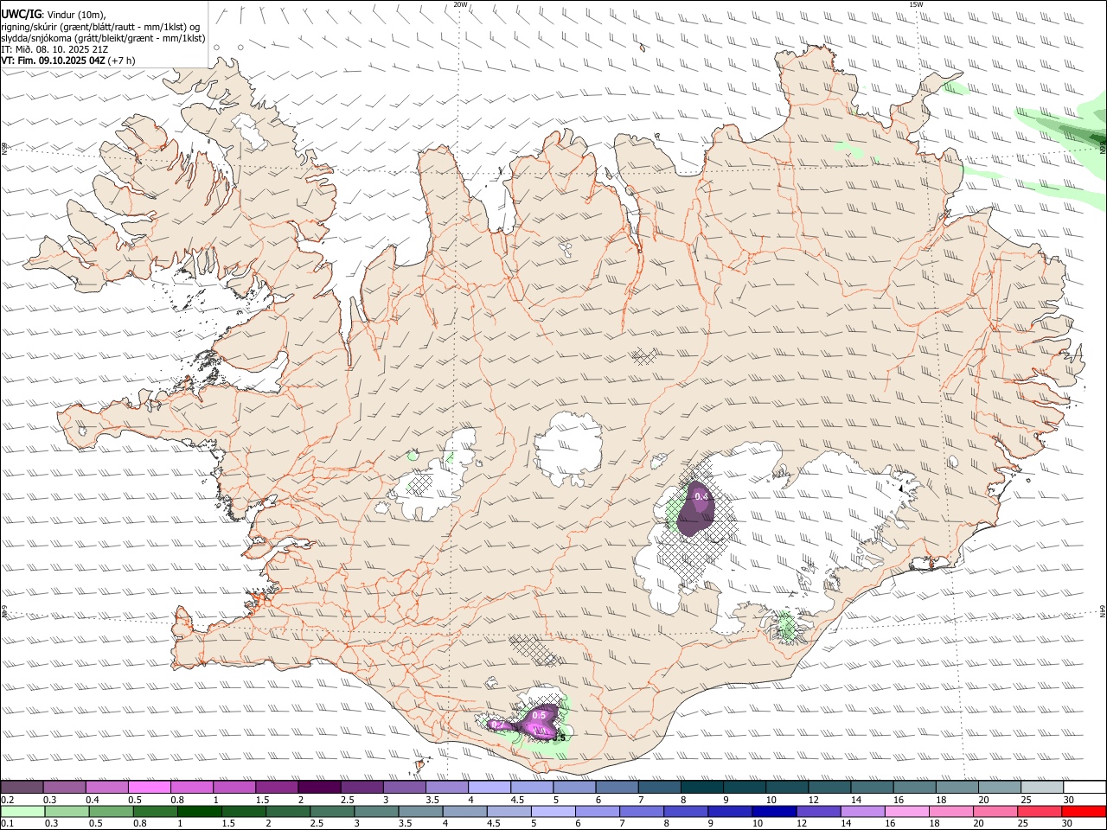The width and height of the screenshot is (1107, 830).
Task: Pick the lavender 4 swatch in the snowfall scale
Action: pyautogui.click(x=490, y=787)
